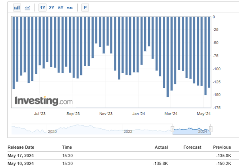The image size is (239, 167).
Task: Click the 15:30 time in May 10 row
Action: (67, 163)
